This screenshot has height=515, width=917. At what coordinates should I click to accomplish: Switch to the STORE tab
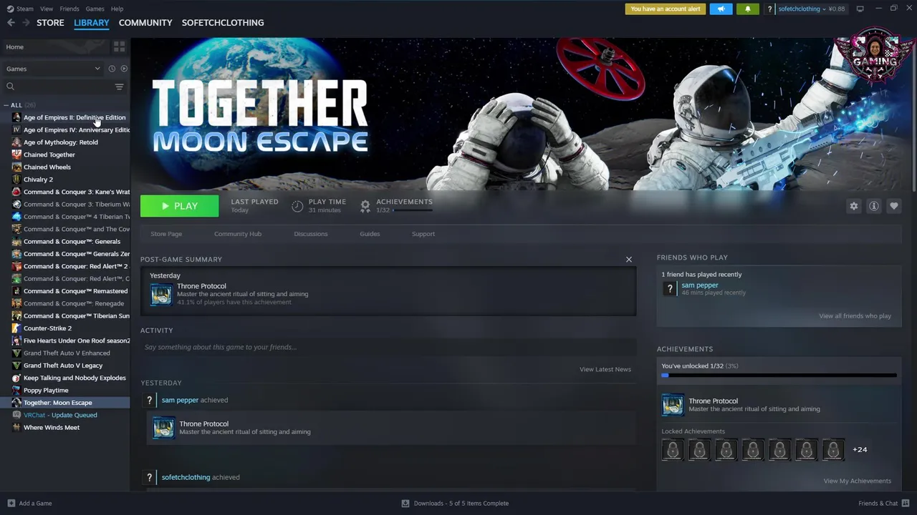coord(50,23)
